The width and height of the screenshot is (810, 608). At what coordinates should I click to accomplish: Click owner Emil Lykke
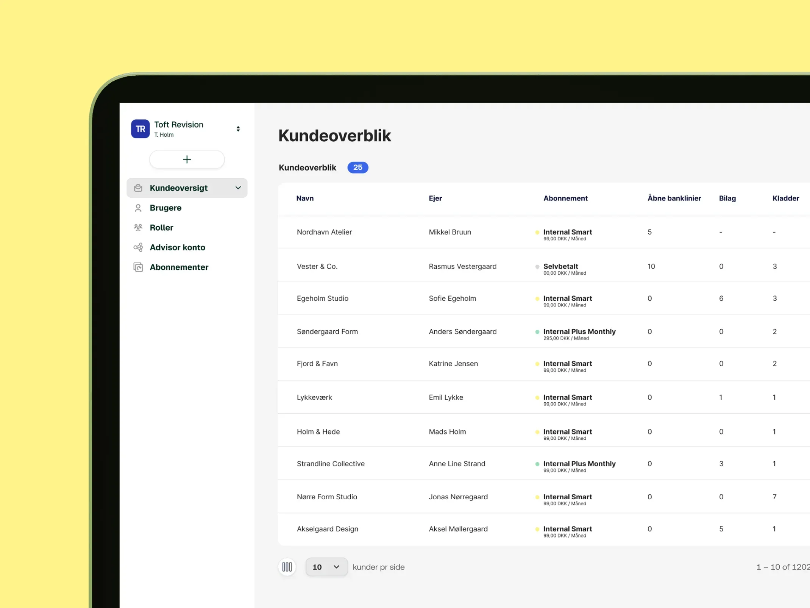(x=446, y=397)
